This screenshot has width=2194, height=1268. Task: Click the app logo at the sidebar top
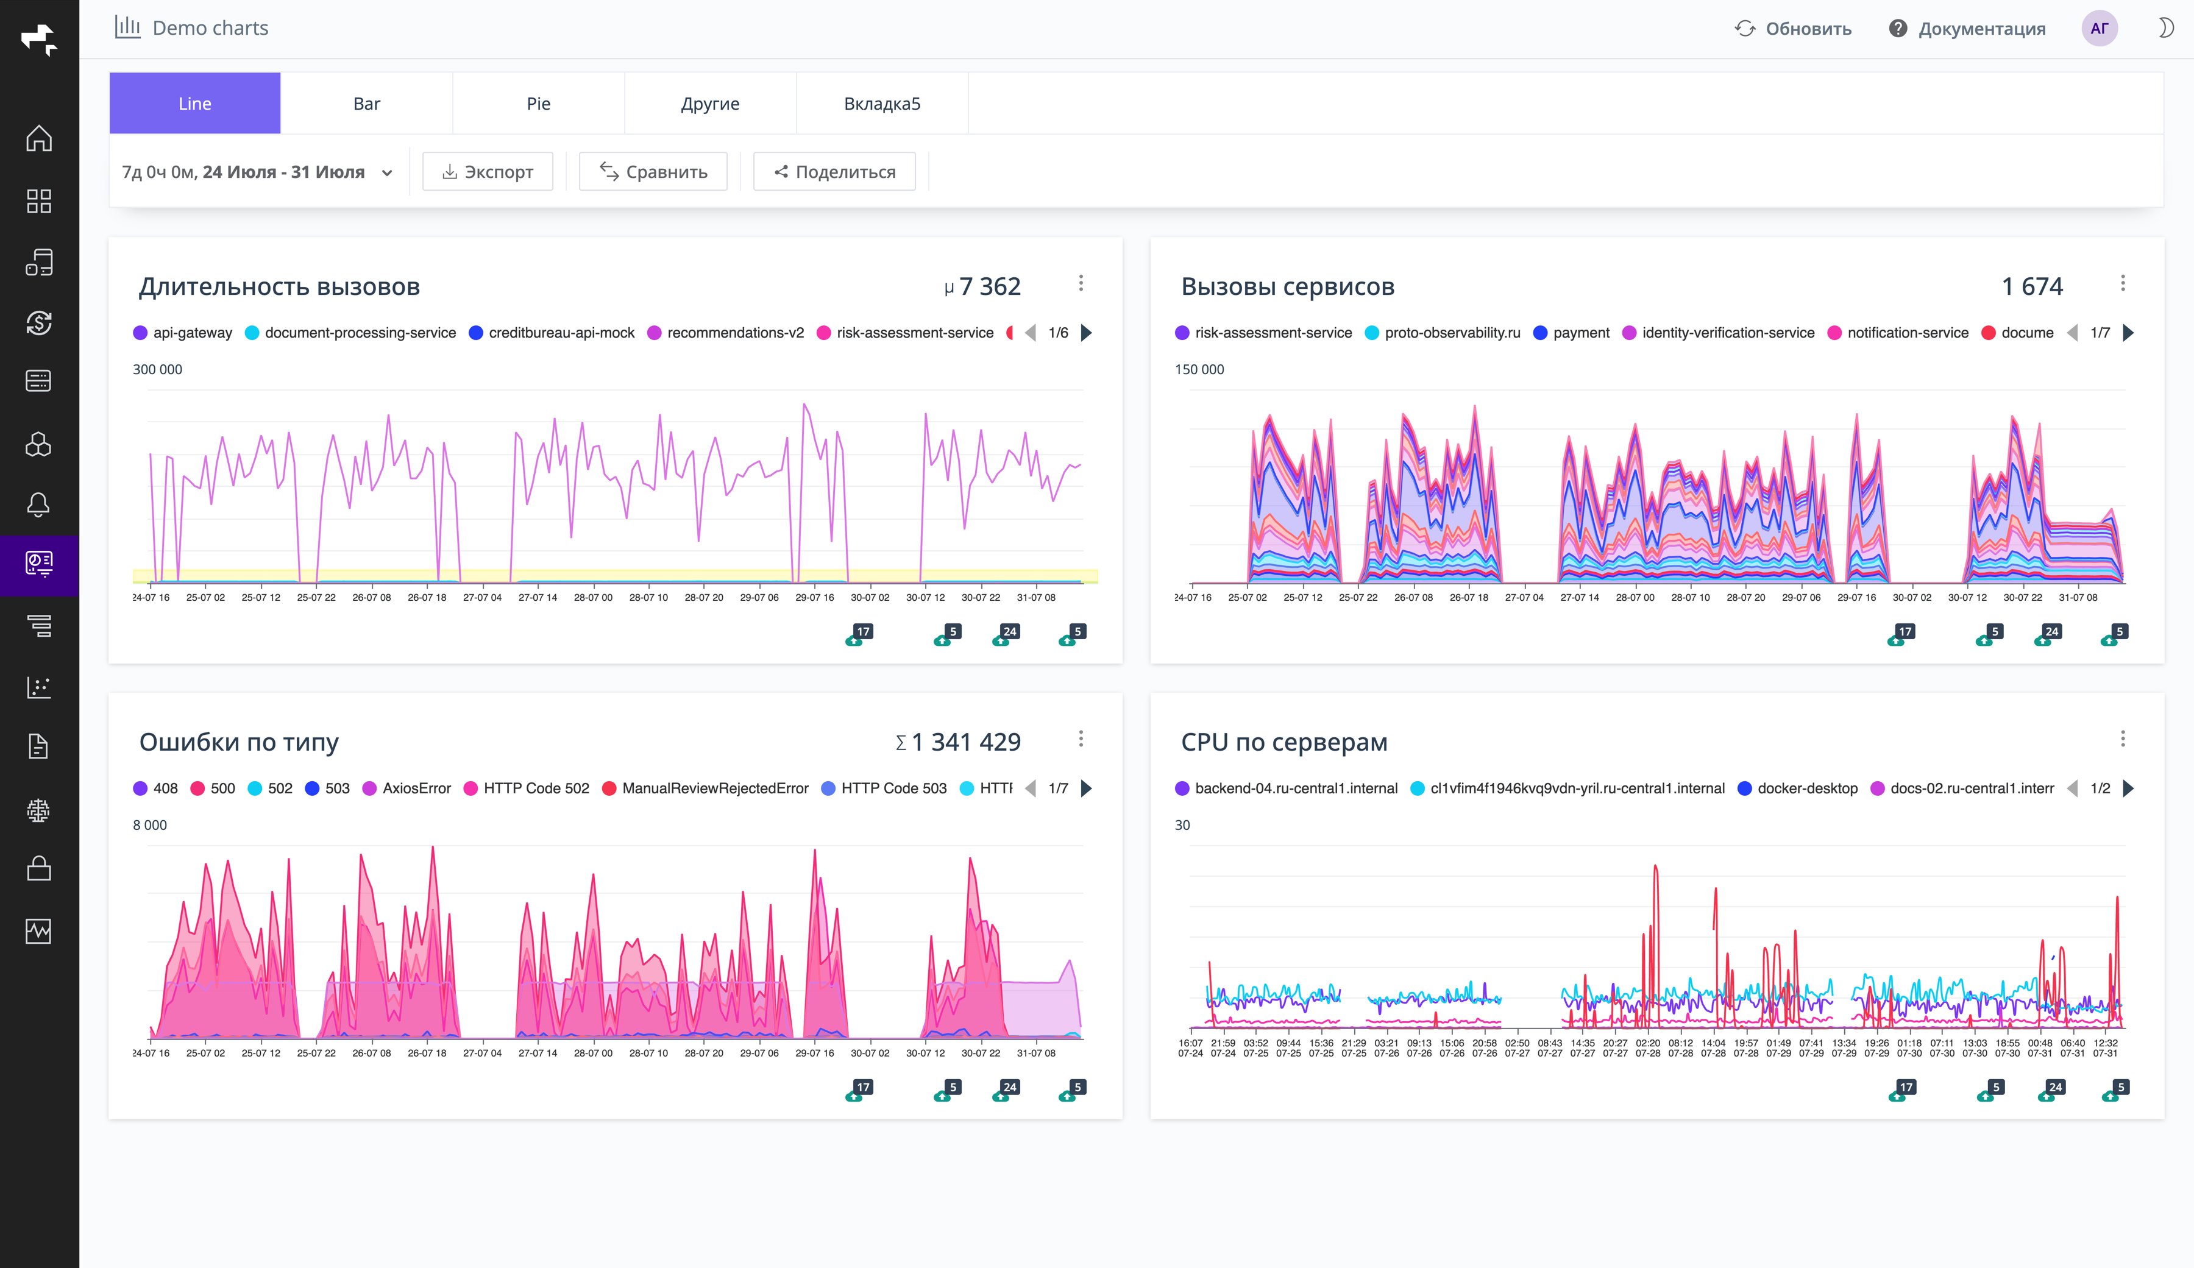39,39
